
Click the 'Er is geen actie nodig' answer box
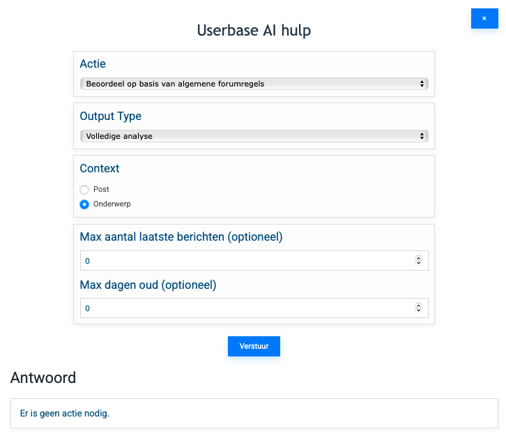(254, 413)
